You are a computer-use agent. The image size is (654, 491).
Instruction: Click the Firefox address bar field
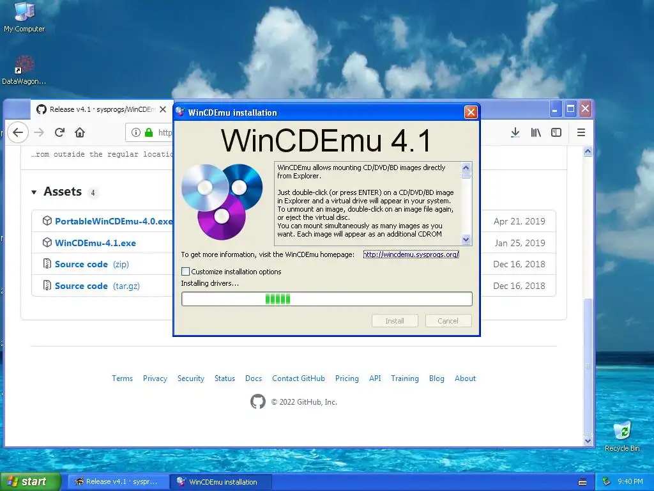[x=149, y=132]
